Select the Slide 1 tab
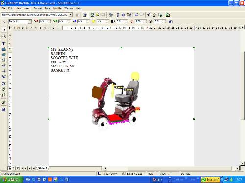The width and height of the screenshot is (245, 183). point(43,168)
